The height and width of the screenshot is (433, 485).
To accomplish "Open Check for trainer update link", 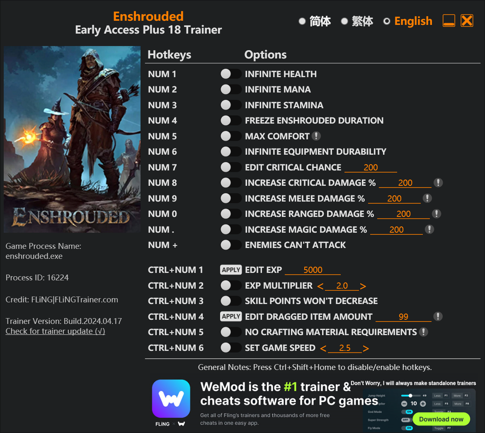I will [x=56, y=331].
